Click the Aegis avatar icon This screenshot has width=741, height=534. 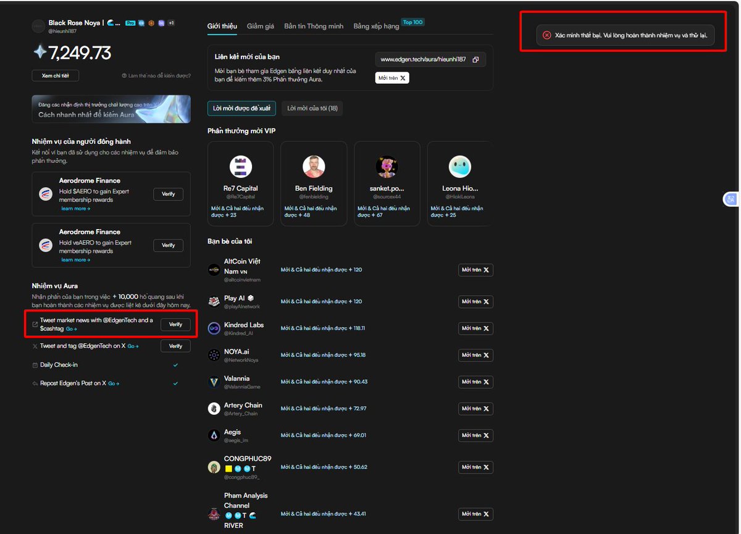pos(214,436)
